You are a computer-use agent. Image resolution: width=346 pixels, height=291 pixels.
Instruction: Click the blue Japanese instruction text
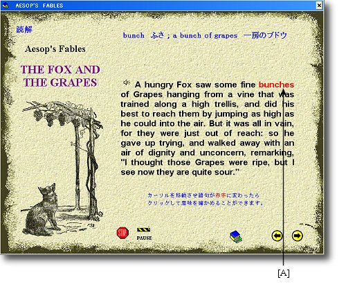coord(206,199)
